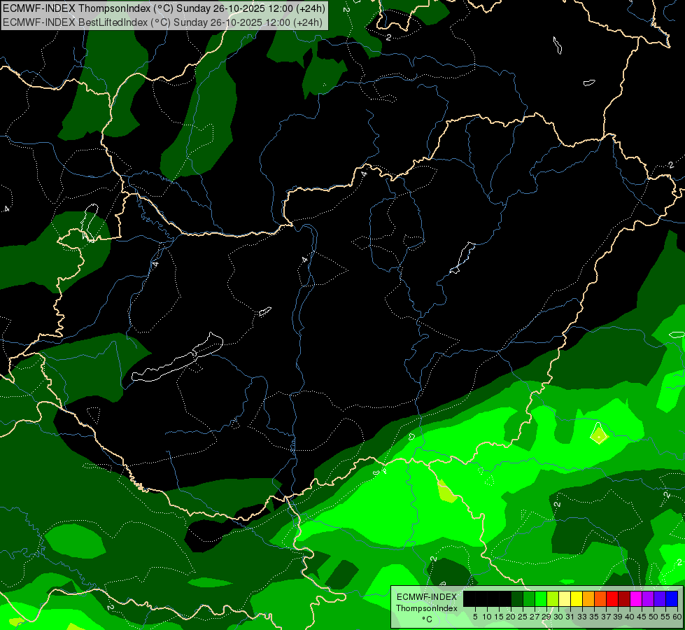Screen dimensions: 685x630
Task: Pick the pale yellow 30–31 legend swatch
Action: coord(565,598)
